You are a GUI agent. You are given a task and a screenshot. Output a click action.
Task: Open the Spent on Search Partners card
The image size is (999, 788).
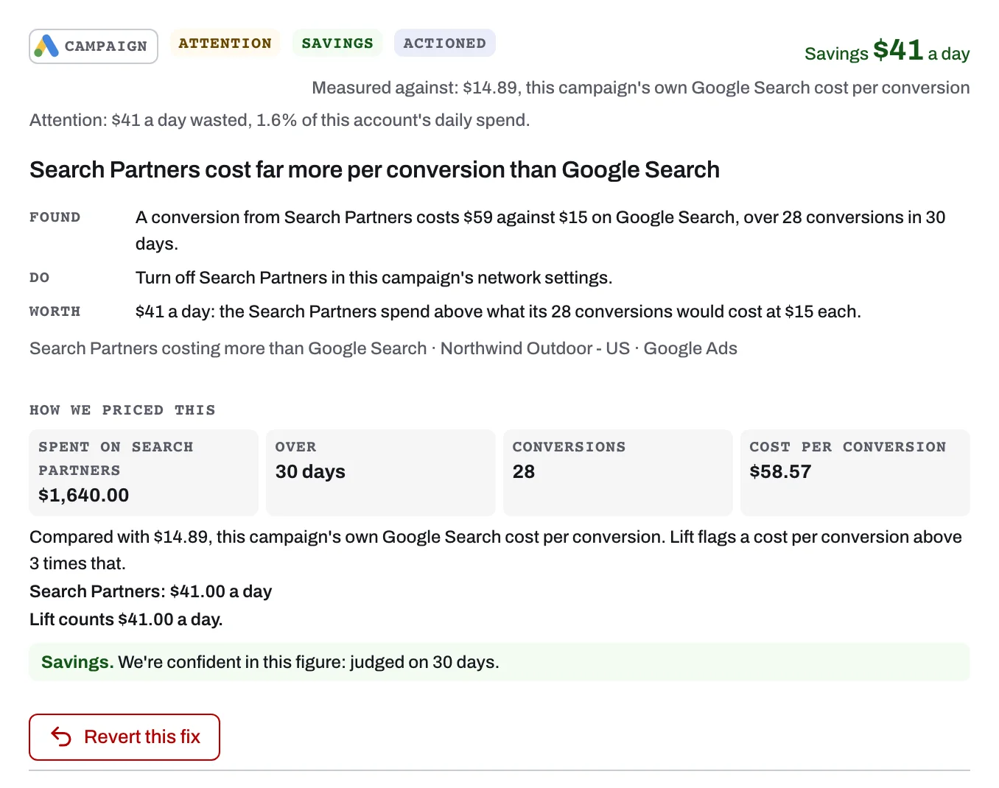coord(144,472)
